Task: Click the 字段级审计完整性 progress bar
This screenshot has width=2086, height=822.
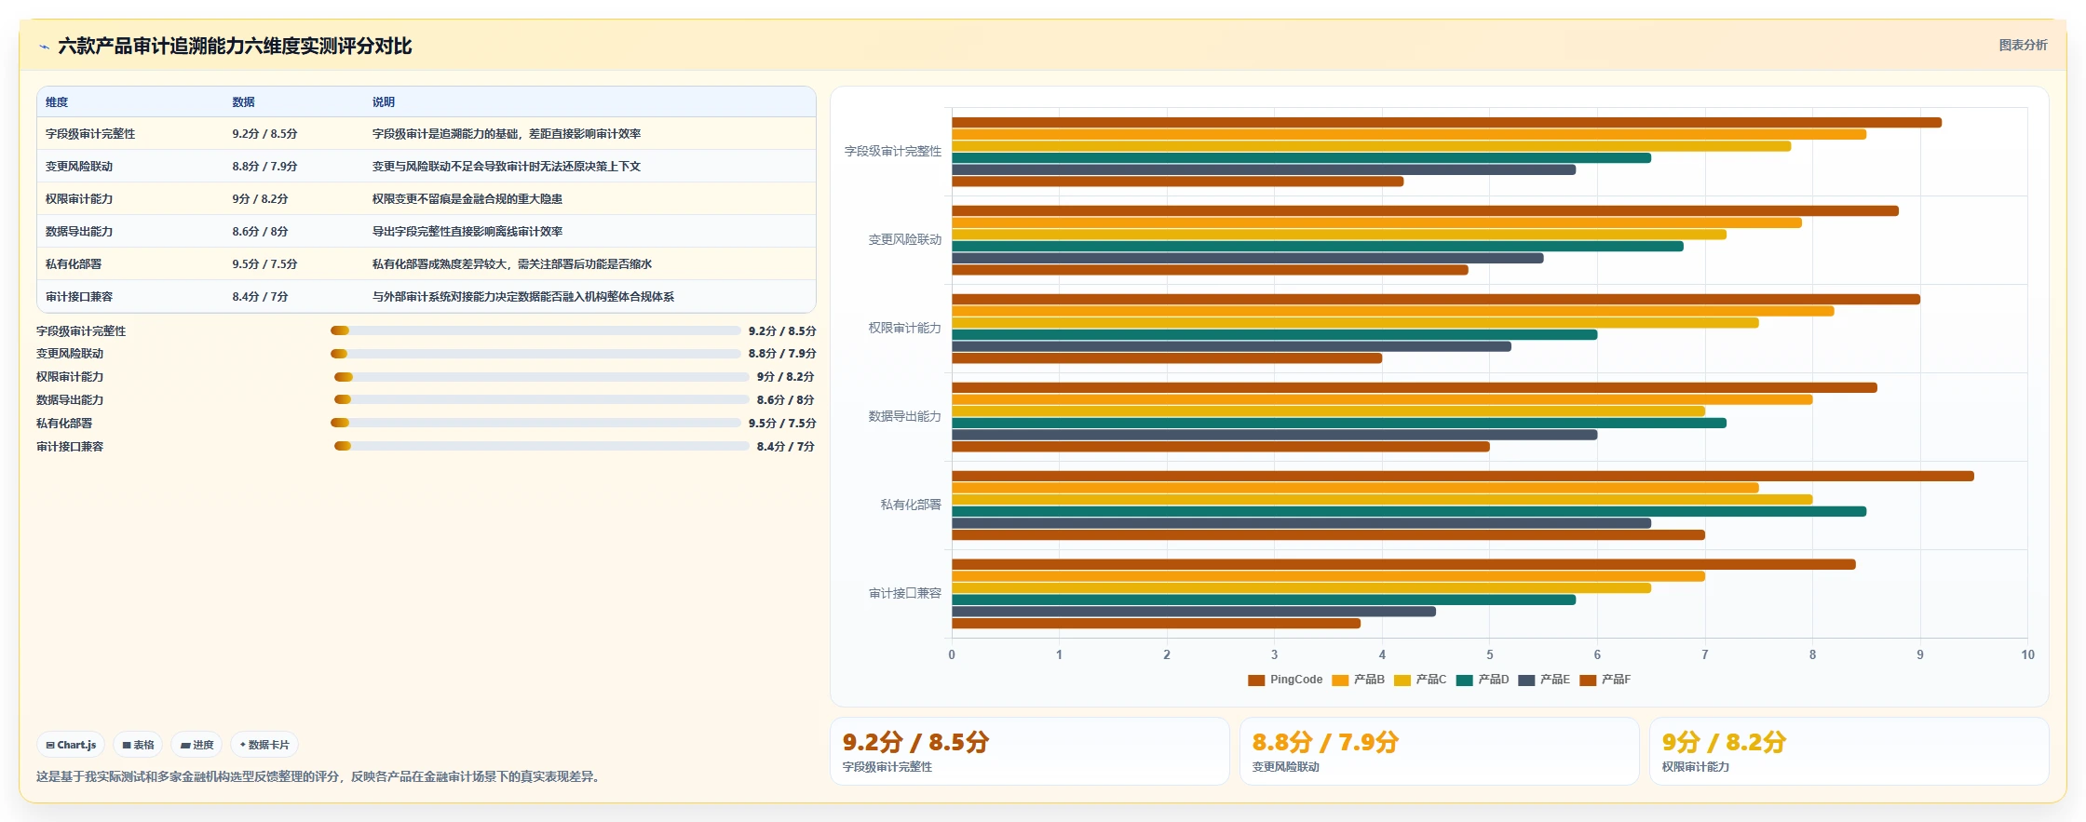Action: tap(535, 330)
